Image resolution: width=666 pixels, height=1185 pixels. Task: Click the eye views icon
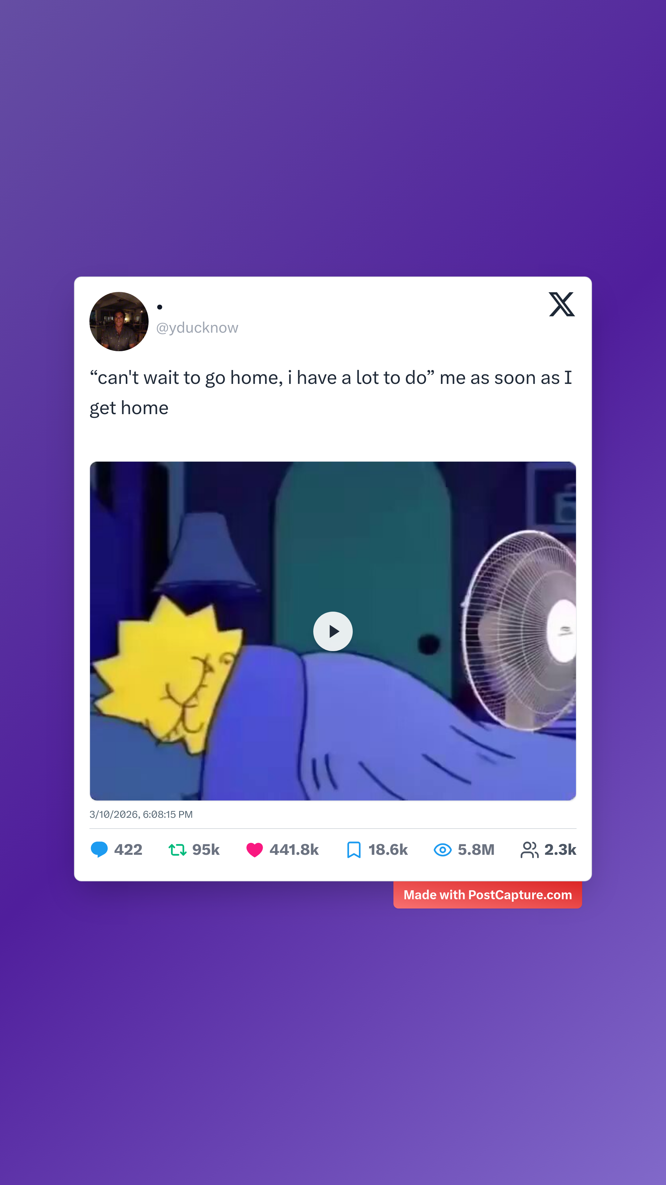443,850
